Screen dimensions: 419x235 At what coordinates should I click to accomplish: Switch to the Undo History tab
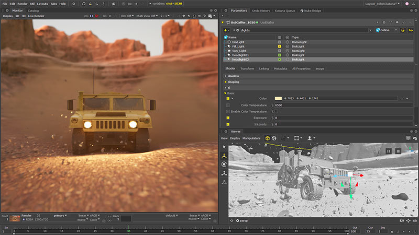[x=261, y=10]
